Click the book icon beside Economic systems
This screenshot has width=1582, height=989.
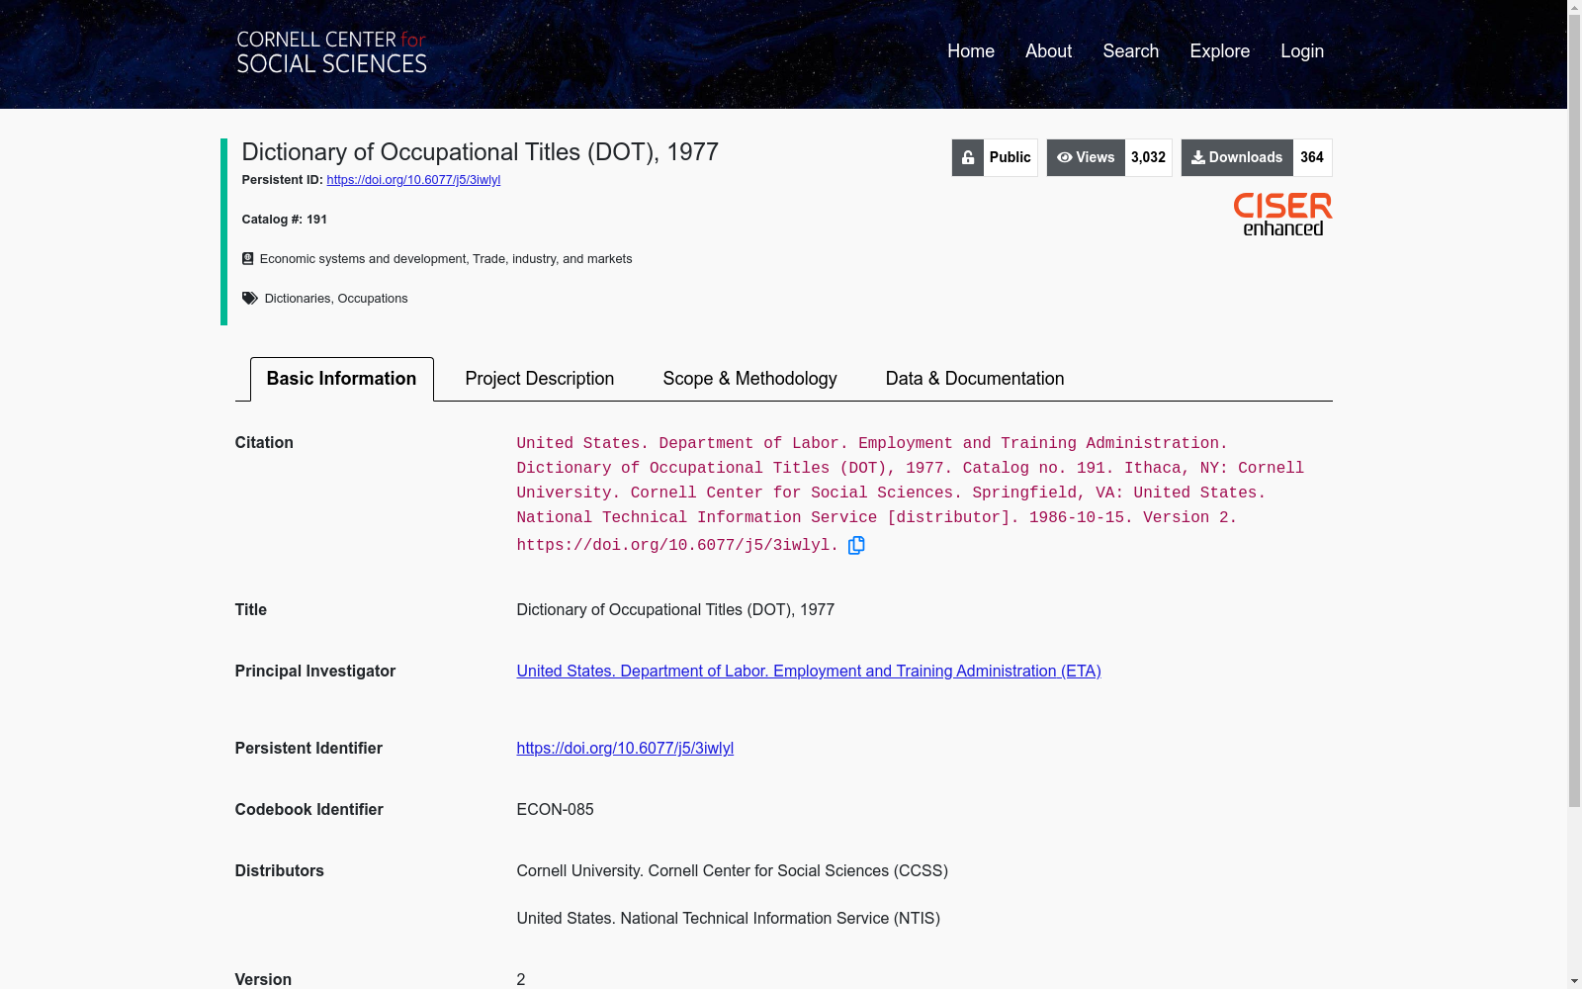[x=248, y=258]
